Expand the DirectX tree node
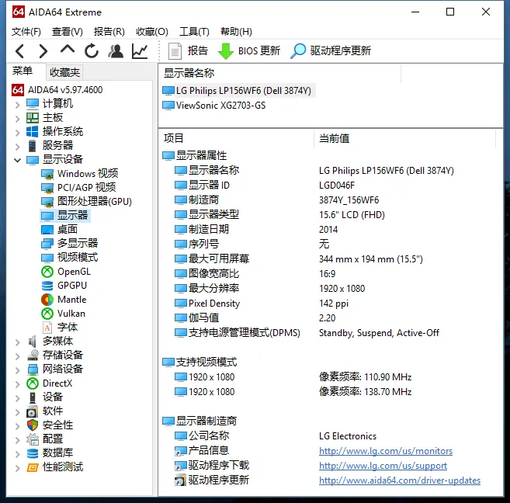Image resolution: width=510 pixels, height=503 pixels. tap(18, 384)
